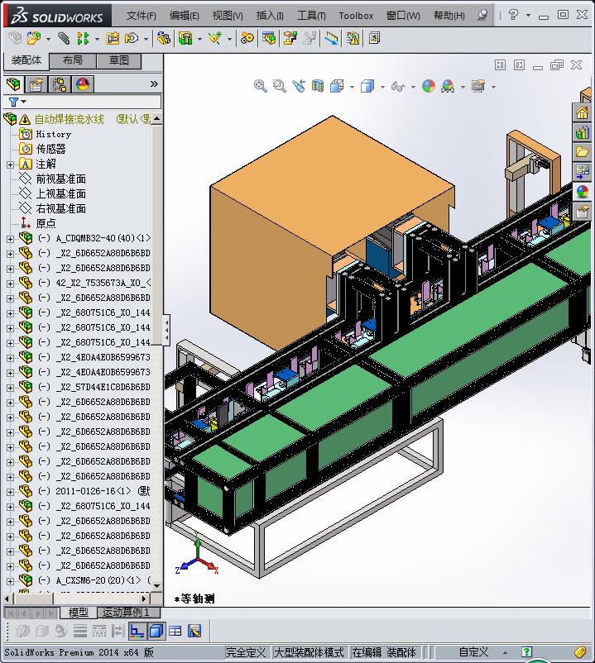Switch to the 布局 command tab

click(73, 60)
